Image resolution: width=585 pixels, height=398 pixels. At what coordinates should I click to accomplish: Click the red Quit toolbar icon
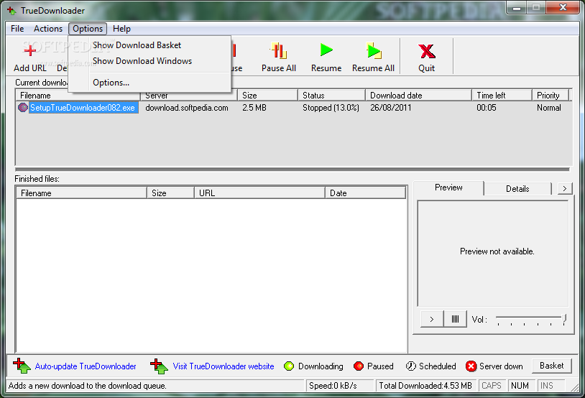427,51
